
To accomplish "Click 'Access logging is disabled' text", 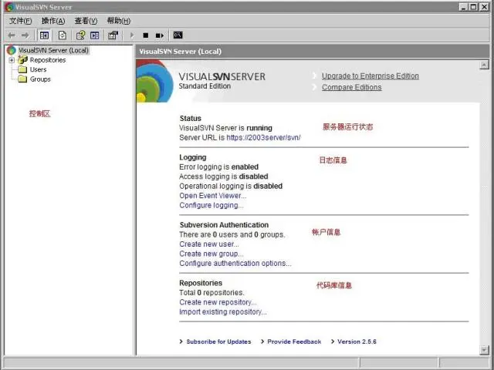I will point(224,177).
